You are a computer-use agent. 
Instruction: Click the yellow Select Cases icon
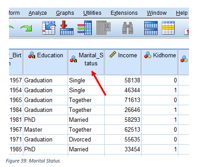tap(168, 28)
